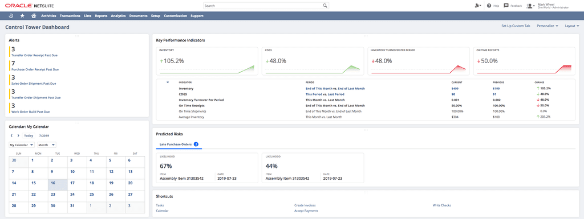
Task: Go to next month in calendar
Action: (x=18, y=135)
